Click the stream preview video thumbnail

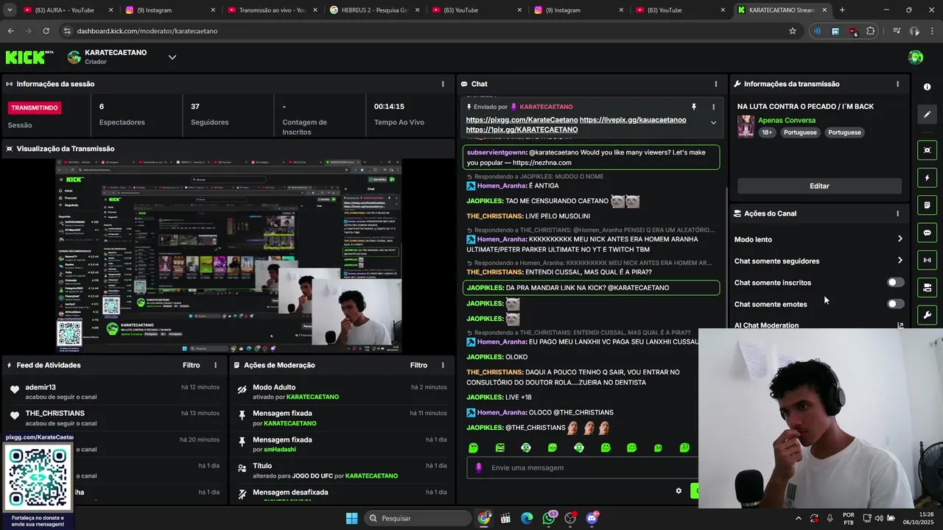228,256
